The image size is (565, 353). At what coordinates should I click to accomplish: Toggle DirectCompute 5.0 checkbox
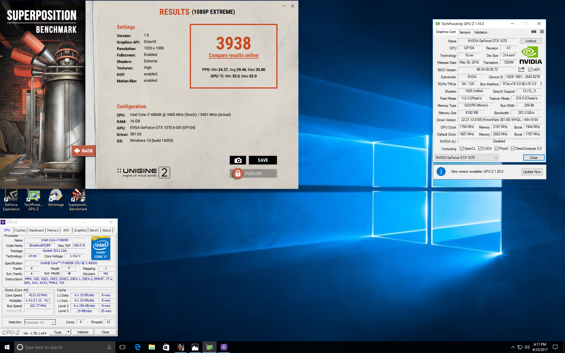coord(513,149)
